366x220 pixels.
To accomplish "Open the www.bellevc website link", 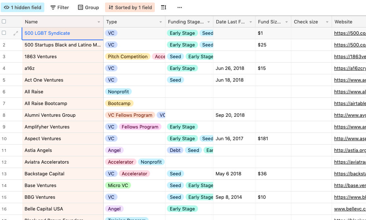I will coord(350,209).
